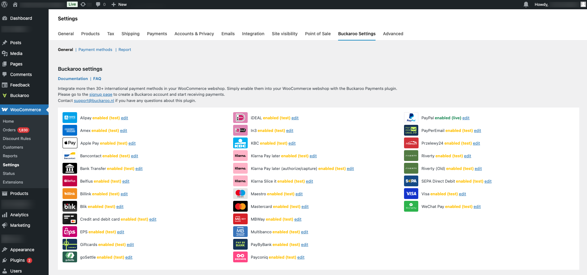Screen dimensions: 587x275
Task: Edit the iDEAL payment method
Action: [295, 118]
